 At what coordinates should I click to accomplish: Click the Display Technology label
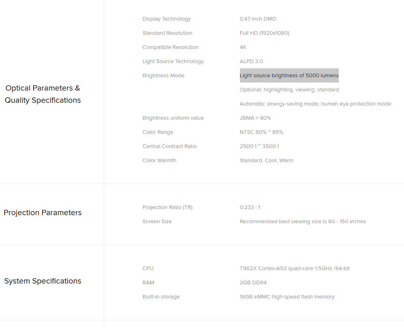(167, 19)
